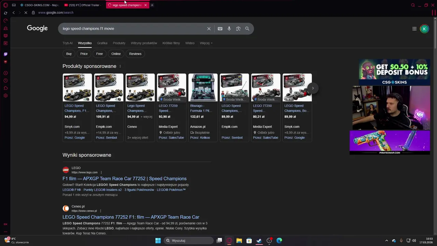
Task: Open Google on-screen keyboard icon
Action: [220, 29]
